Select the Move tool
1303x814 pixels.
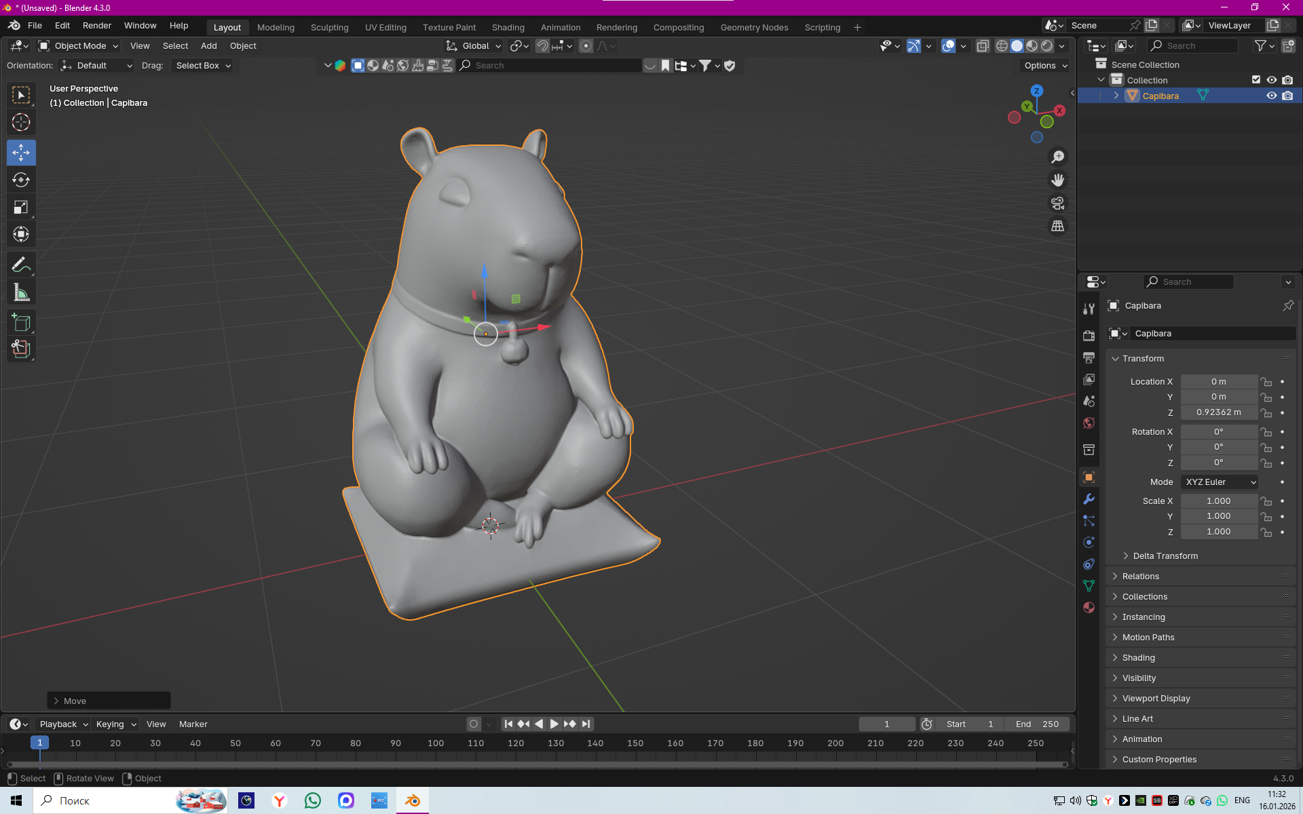pyautogui.click(x=21, y=153)
